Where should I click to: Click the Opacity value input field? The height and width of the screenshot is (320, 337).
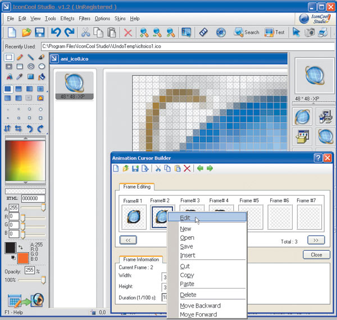tap(29, 270)
